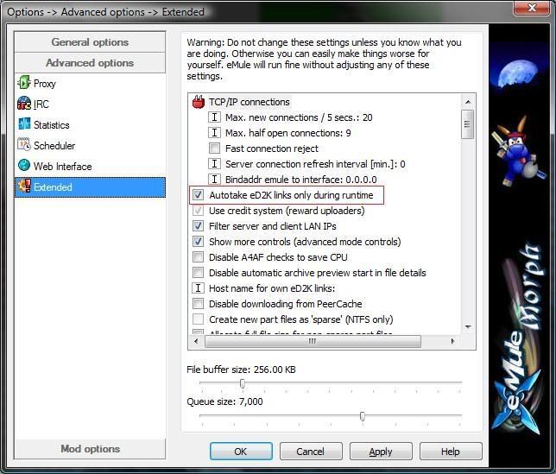Click Max. new connections / 5 secs.: 20
The height and width of the screenshot is (474, 556).
tap(299, 117)
